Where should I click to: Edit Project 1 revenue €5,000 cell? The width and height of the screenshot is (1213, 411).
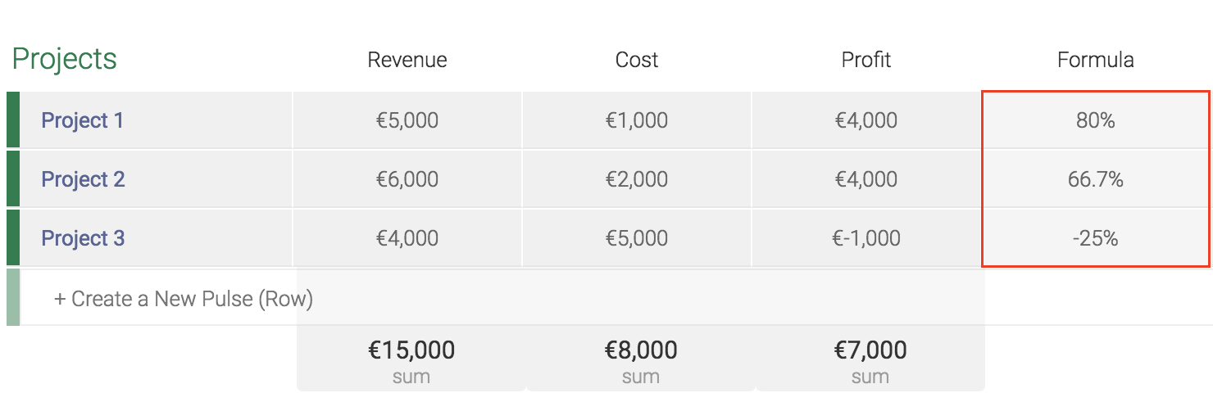point(407,120)
